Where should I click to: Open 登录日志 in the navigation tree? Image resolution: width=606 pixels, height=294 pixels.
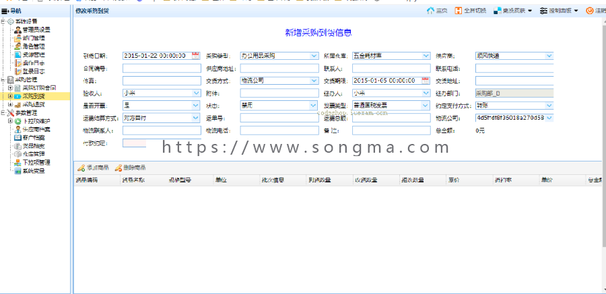pos(34,71)
